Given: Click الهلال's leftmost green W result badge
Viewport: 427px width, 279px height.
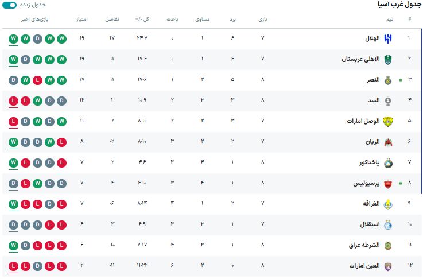Looking at the screenshot, I should (13, 38).
